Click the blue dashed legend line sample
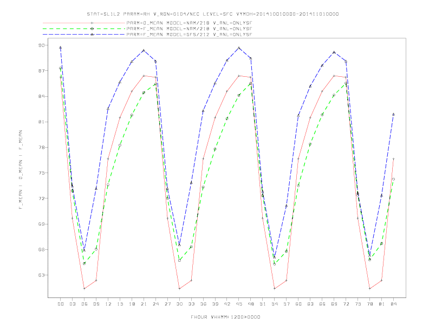Screen dimensions: 429x331 (84, 35)
